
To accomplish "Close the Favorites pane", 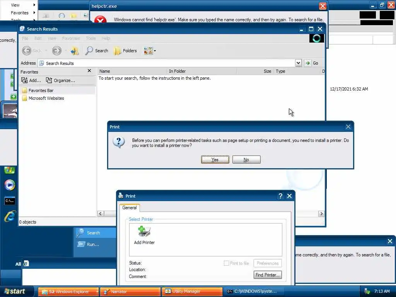I will coord(89,71).
